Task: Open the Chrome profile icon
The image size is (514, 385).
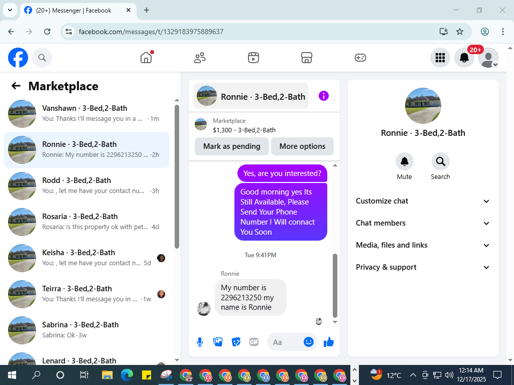Action: (x=485, y=32)
